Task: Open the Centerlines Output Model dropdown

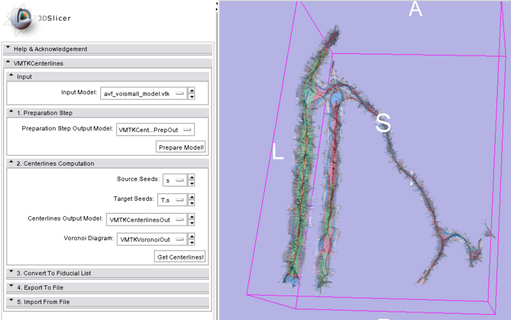Action: point(146,220)
